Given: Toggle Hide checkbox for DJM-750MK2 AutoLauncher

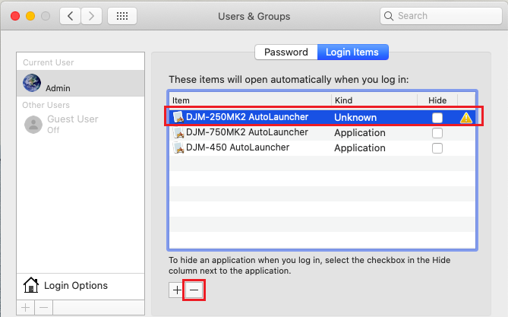Looking at the screenshot, I should coord(437,133).
